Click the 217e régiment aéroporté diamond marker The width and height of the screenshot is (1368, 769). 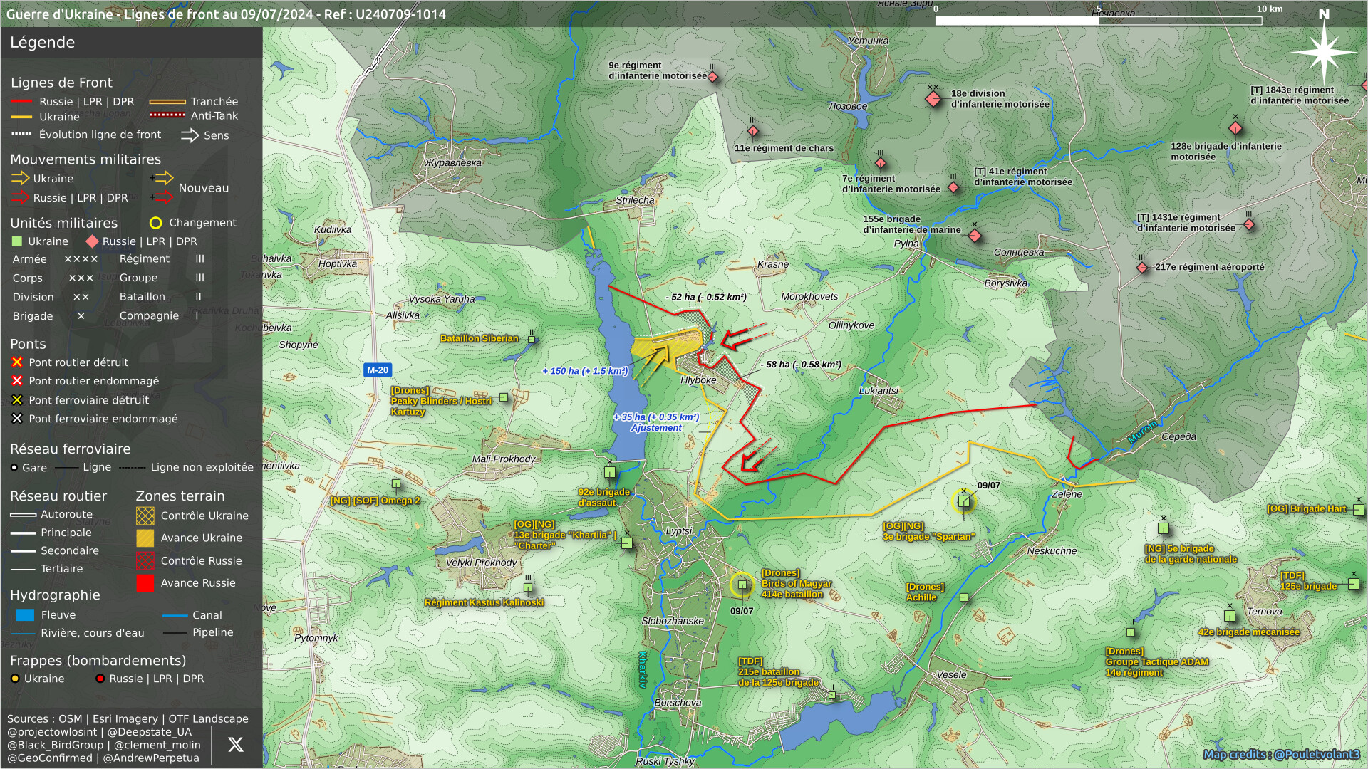1142,268
